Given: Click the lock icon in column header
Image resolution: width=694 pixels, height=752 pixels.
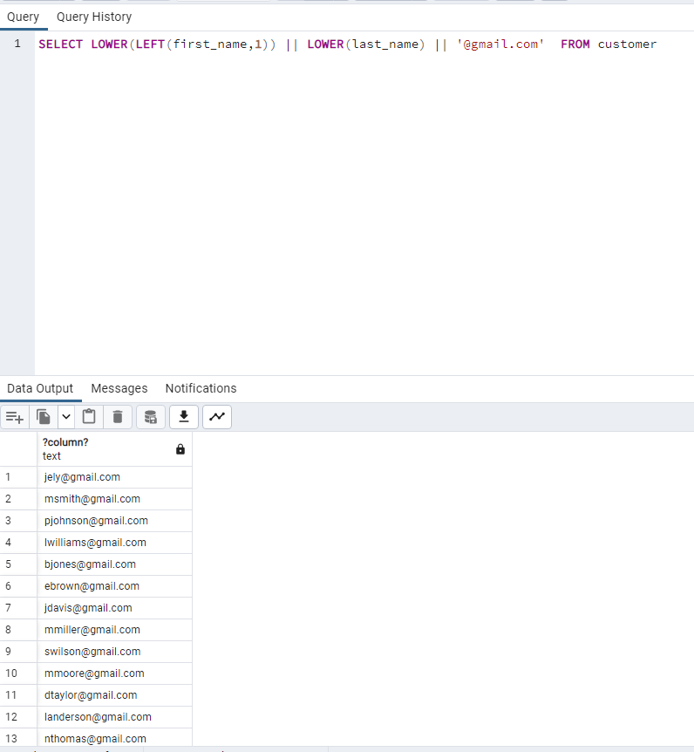Looking at the screenshot, I should [x=180, y=449].
